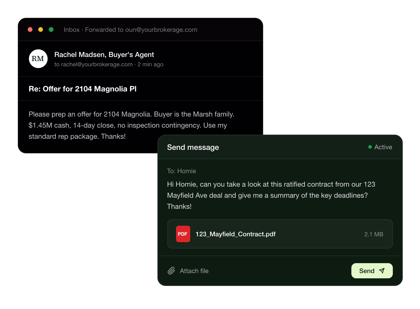Click the recipient line rachel@yourbrokerage.com
Image resolution: width=420 pixels, height=309 pixels.
109,64
